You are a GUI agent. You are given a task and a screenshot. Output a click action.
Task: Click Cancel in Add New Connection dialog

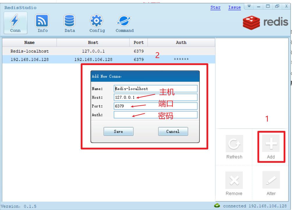tap(173, 131)
